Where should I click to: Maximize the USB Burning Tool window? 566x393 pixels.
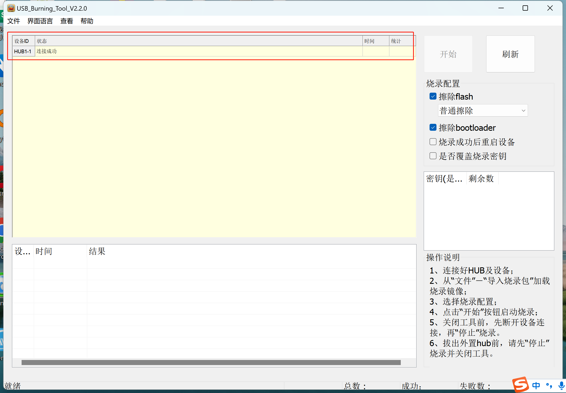click(x=525, y=8)
